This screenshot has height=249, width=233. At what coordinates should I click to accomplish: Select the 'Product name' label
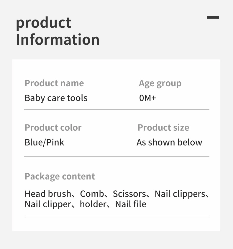[x=54, y=83]
